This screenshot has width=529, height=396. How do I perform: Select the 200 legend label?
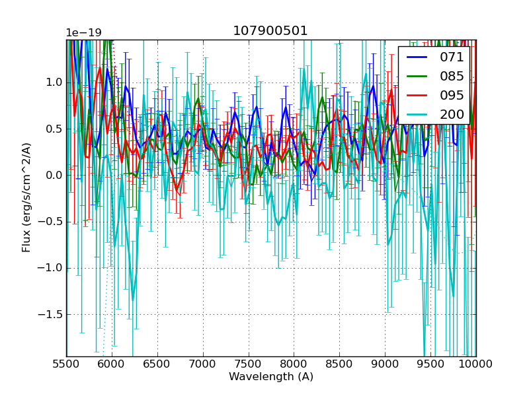click(x=452, y=115)
